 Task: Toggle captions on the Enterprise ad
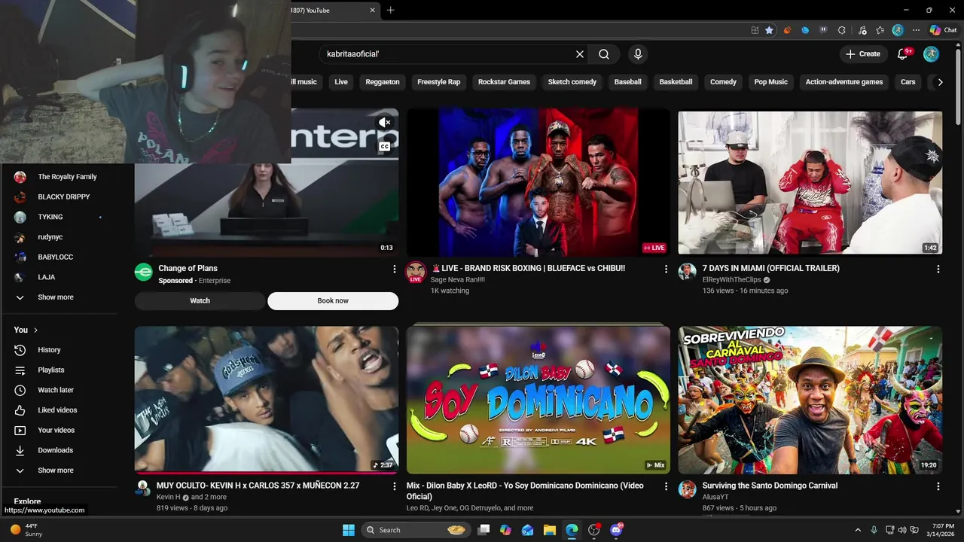(385, 147)
